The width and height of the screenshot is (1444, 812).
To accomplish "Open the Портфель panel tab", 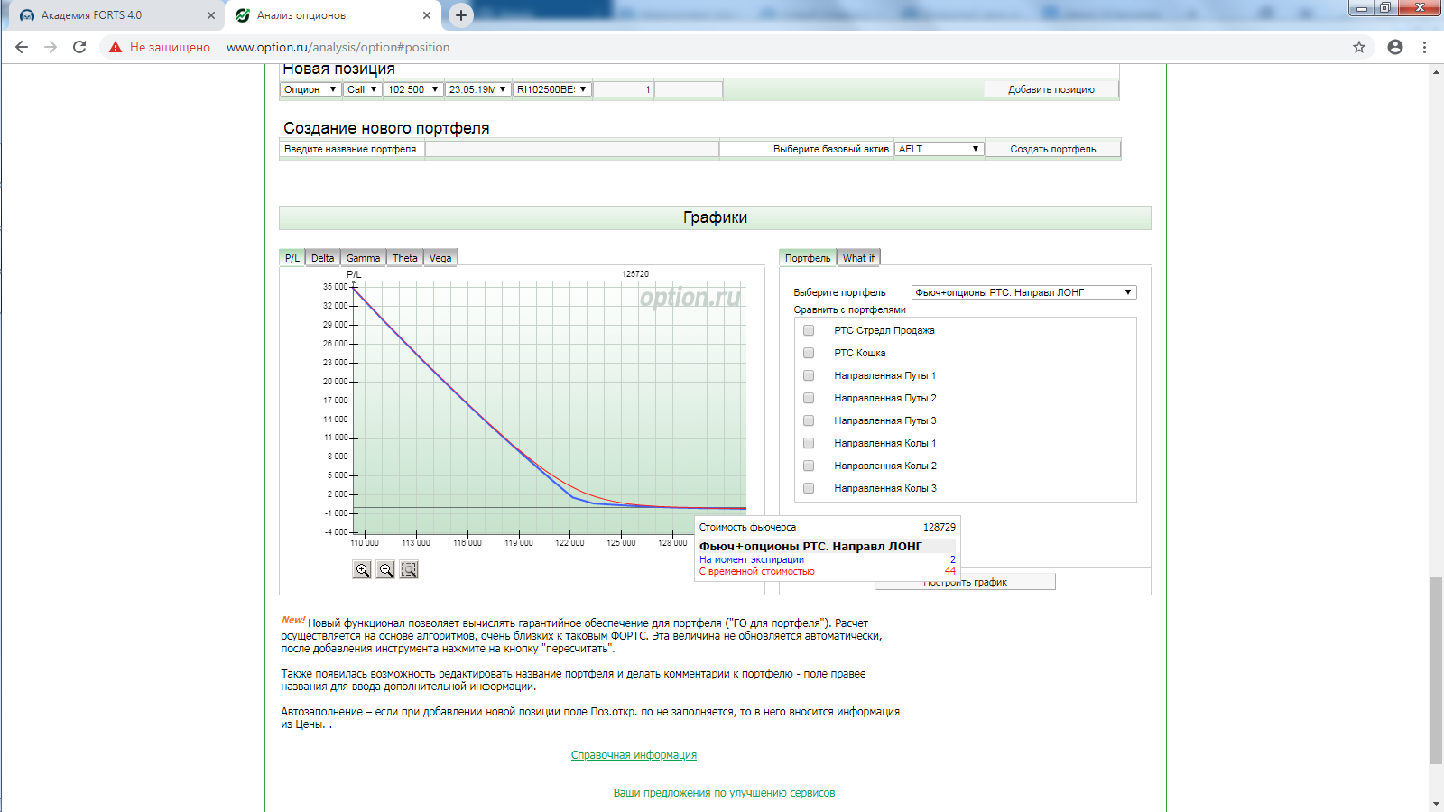I will tap(808, 258).
